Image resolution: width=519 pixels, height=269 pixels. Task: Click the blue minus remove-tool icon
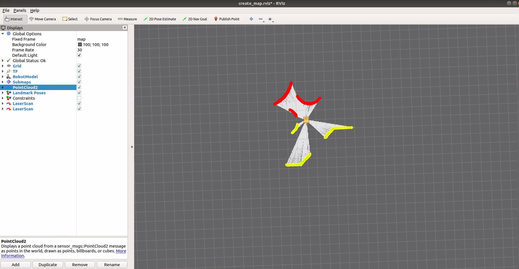click(261, 19)
